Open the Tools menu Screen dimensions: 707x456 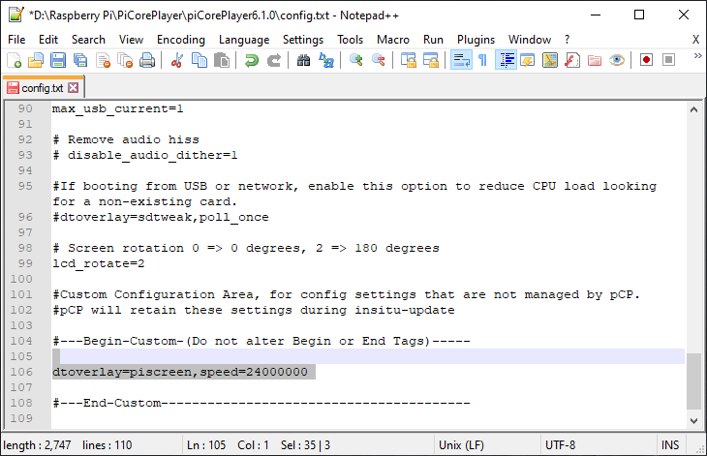pyautogui.click(x=350, y=40)
